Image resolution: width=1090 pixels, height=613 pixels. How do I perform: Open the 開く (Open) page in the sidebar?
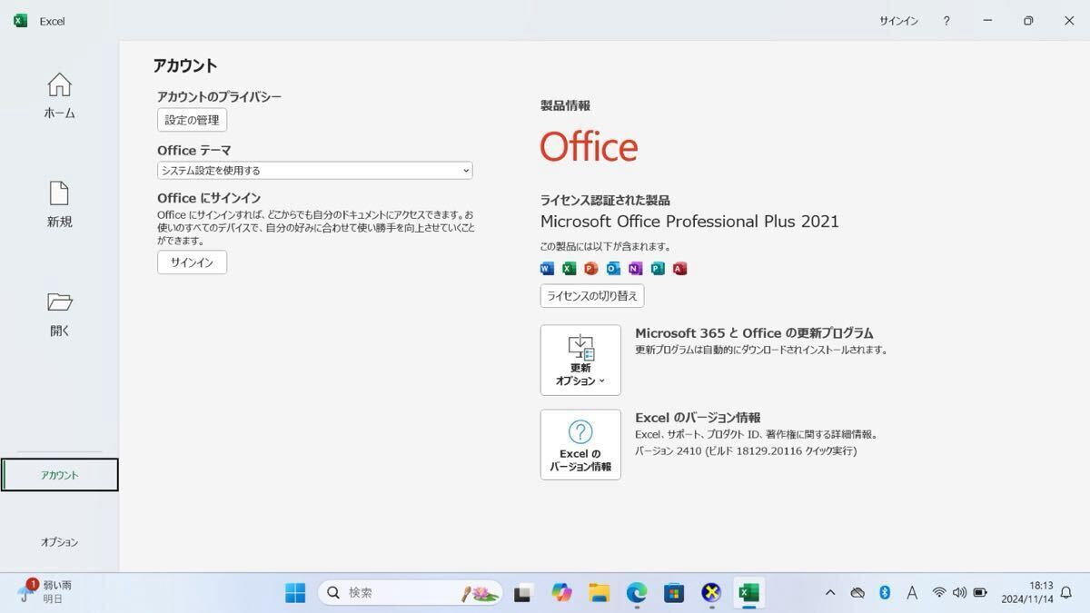[x=59, y=314]
